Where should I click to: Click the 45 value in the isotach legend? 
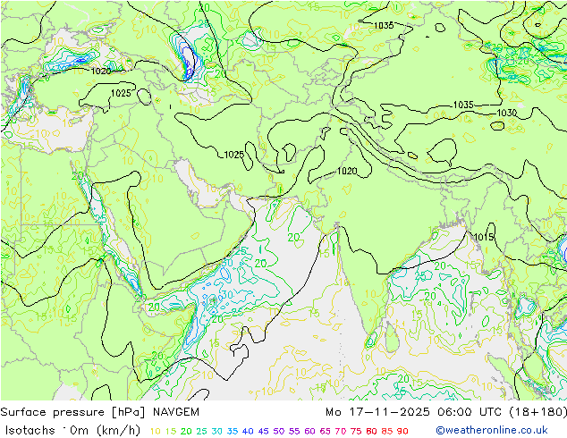point(263,431)
